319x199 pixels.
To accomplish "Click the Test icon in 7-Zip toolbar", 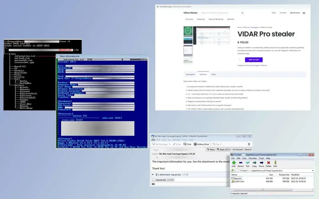I will [x=248, y=163].
